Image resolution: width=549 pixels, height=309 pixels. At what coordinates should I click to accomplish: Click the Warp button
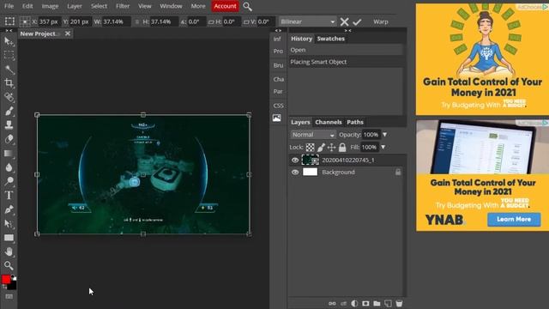coord(381,21)
